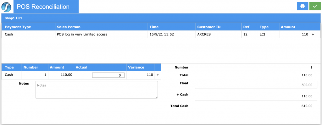Select the Shop1 Till1 header bar
Viewport: 322px width, 125px height.
(x=161, y=18)
